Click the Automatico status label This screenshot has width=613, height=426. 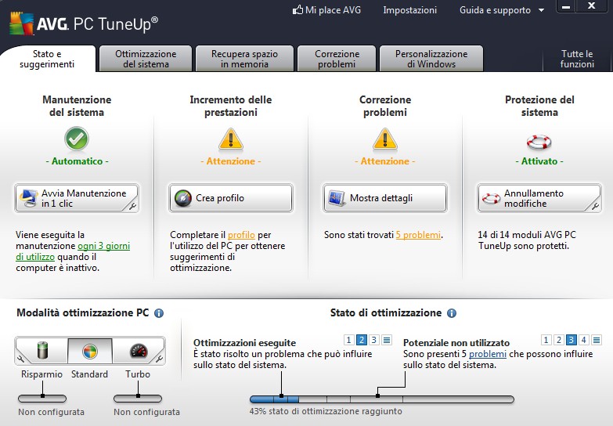[77, 161]
